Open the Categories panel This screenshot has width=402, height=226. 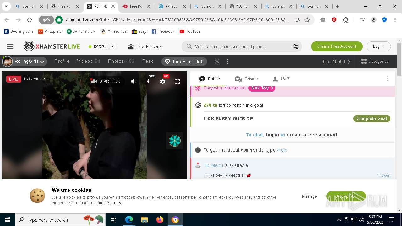tap(375, 61)
